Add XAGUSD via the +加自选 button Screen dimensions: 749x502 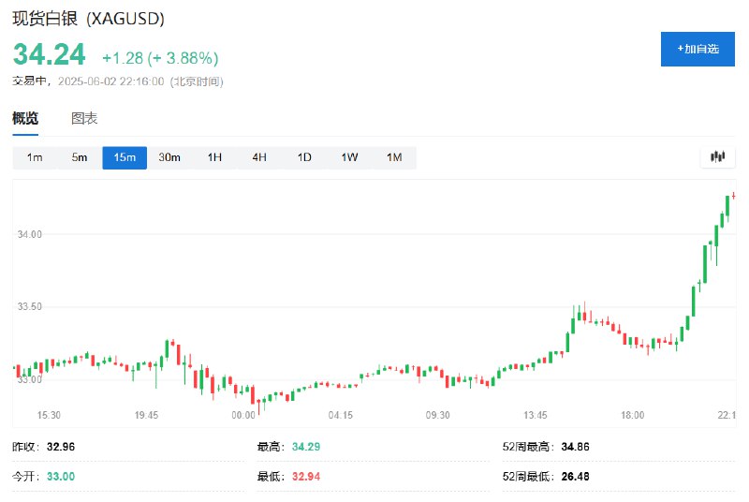tap(698, 49)
